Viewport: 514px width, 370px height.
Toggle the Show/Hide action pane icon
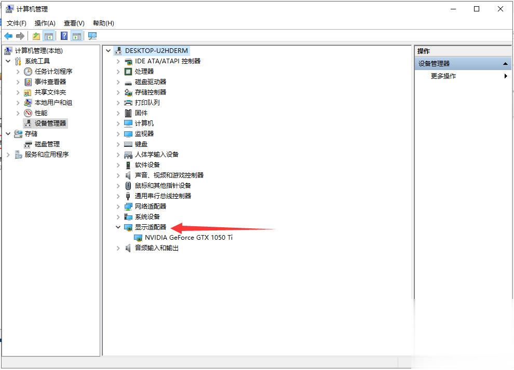pos(77,36)
